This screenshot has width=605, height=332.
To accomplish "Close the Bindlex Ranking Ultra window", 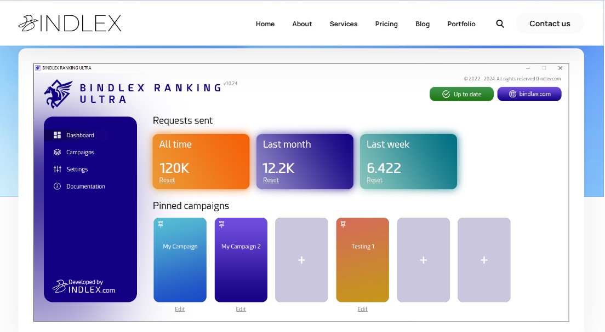I will tap(560, 68).
